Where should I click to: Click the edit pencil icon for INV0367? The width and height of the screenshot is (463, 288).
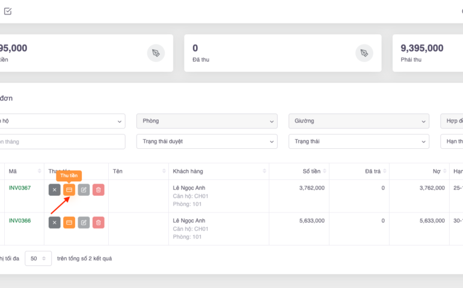click(84, 190)
